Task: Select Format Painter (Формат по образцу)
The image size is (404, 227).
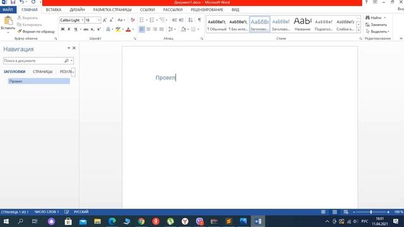Action: pyautogui.click(x=36, y=32)
